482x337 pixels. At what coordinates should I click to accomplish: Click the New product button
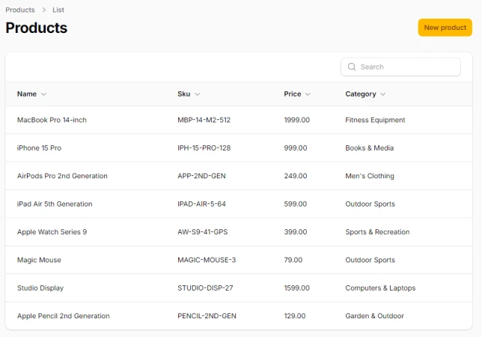445,28
